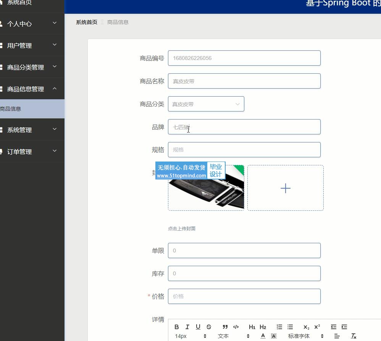Insert a blockquote in the editor

click(225, 327)
